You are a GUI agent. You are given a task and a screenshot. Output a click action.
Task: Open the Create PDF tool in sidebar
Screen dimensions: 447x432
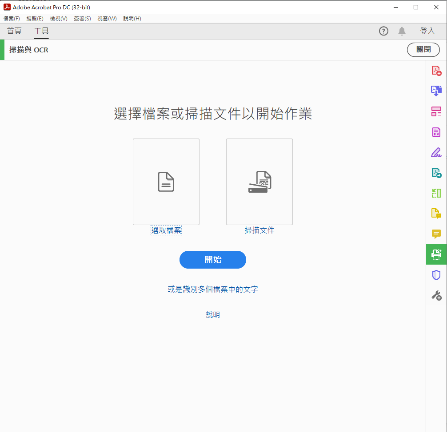tap(436, 70)
